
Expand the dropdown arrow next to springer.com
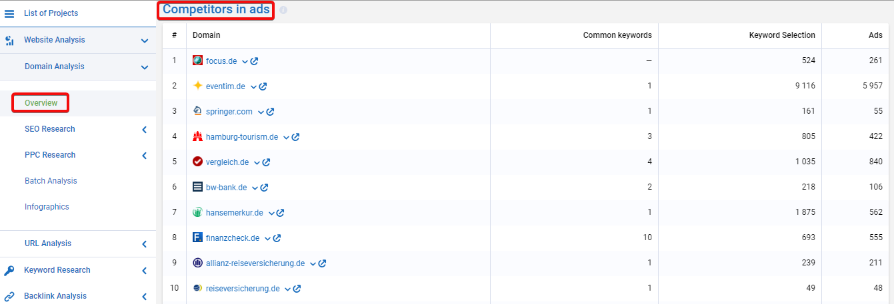261,112
